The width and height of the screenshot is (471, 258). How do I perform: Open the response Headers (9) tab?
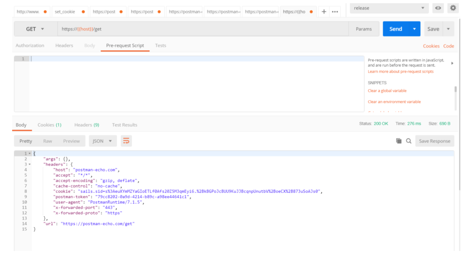point(87,125)
